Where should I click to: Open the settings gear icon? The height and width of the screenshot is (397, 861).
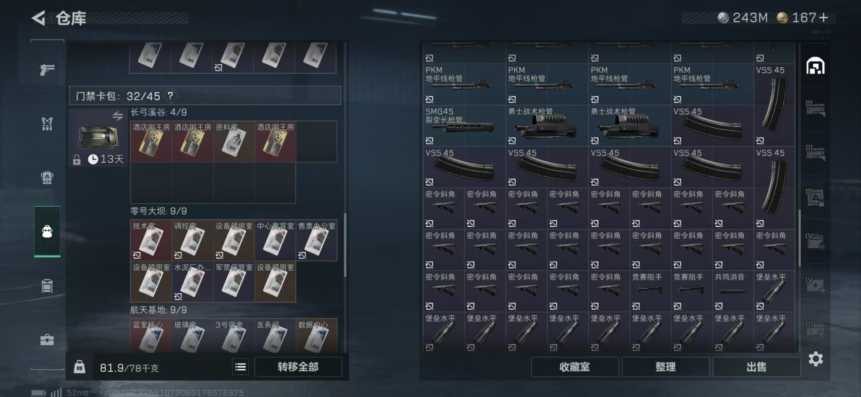tap(816, 359)
